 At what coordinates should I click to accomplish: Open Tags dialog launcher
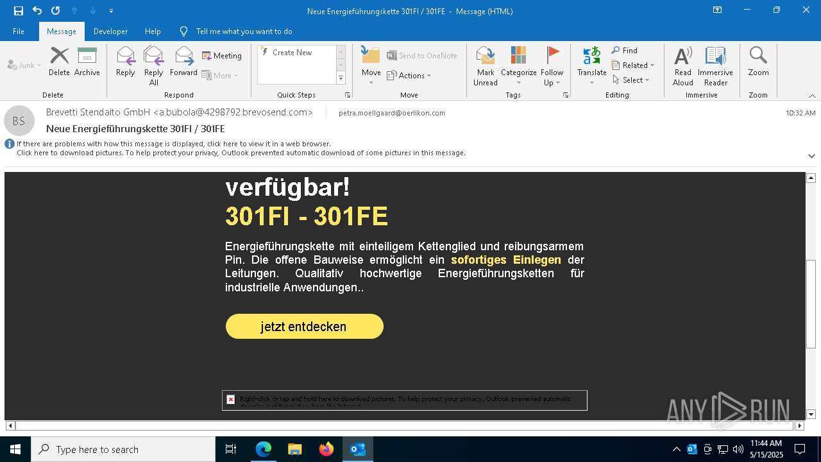click(566, 95)
